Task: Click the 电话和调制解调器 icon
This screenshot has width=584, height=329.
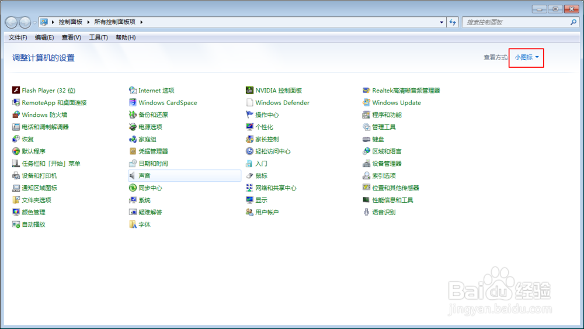Action: tap(16, 127)
